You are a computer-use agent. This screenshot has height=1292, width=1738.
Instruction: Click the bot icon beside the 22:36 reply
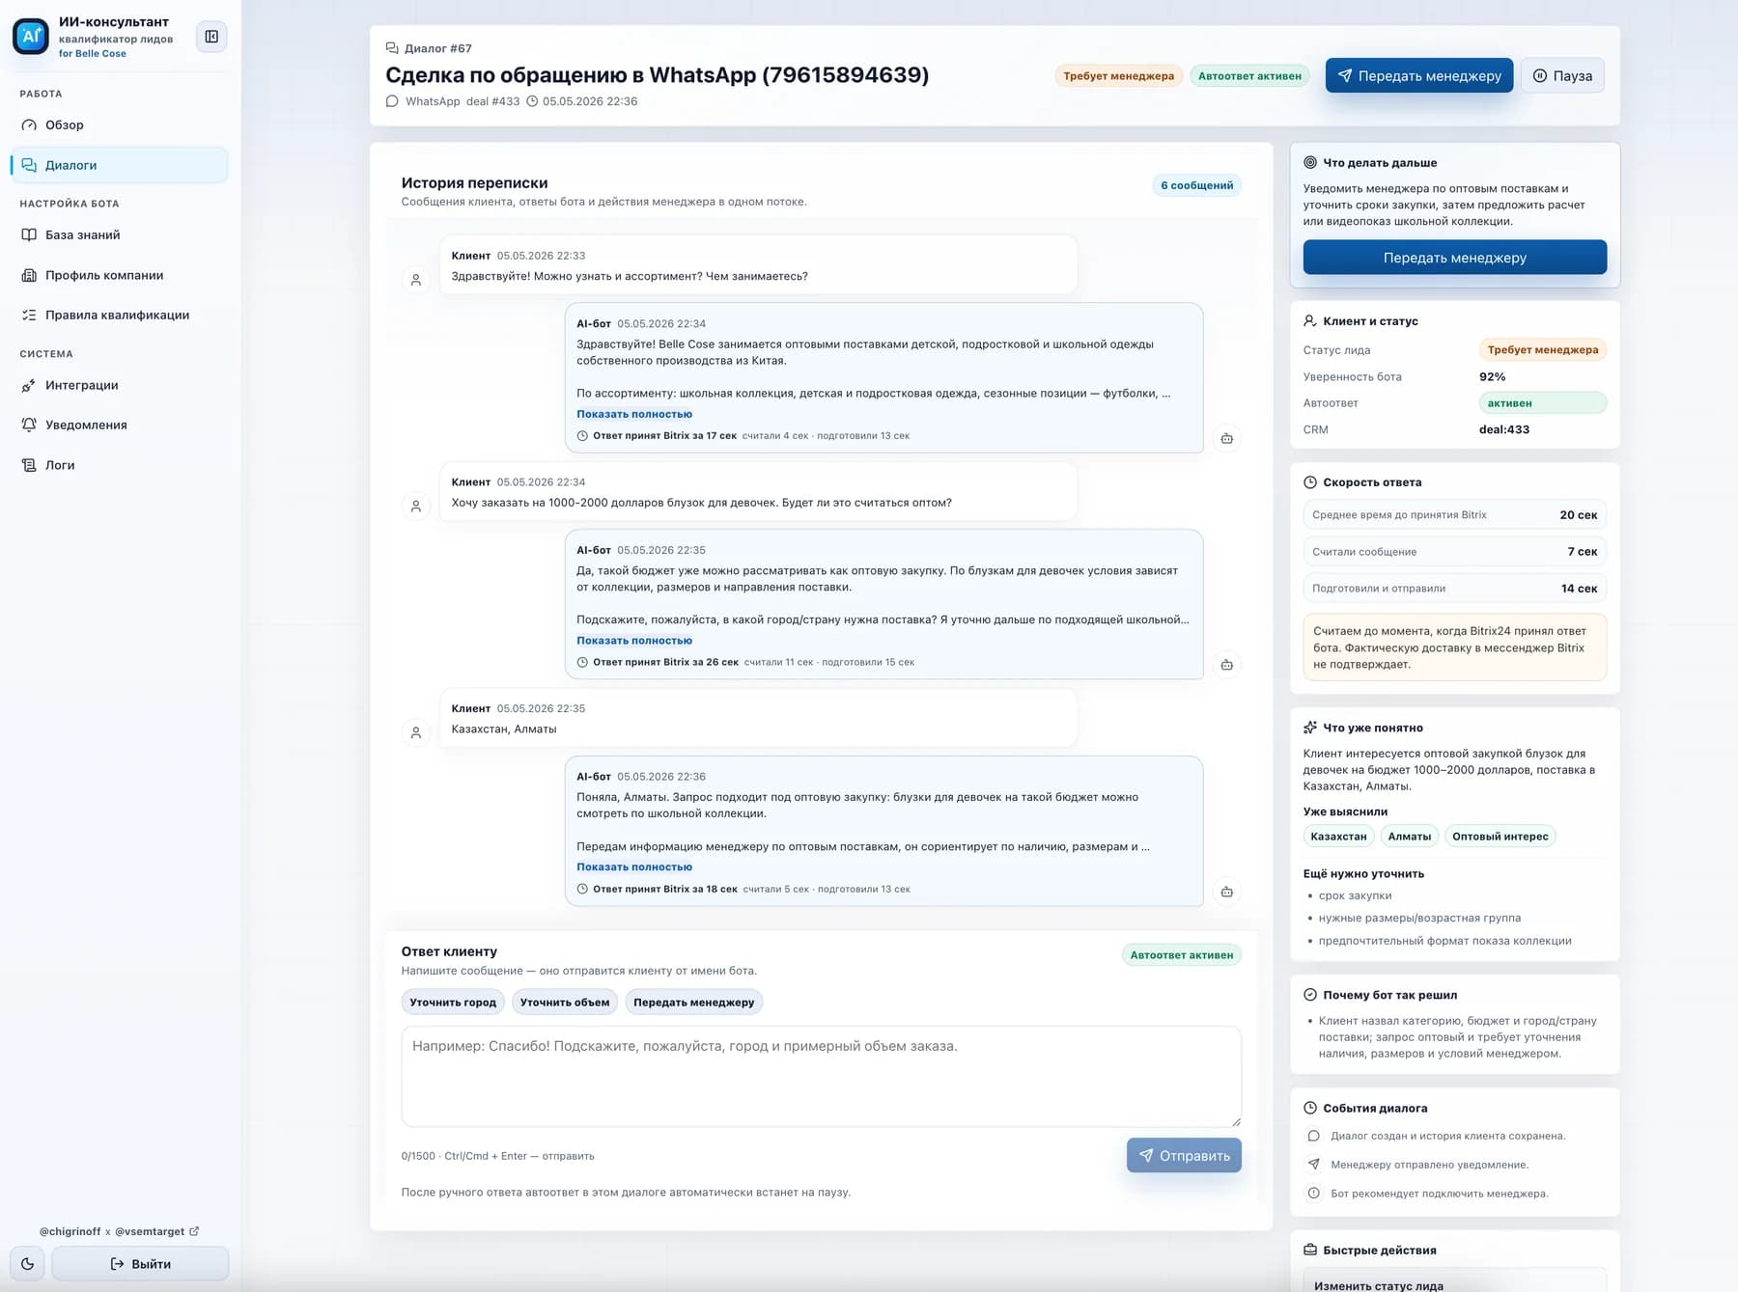tap(1226, 892)
